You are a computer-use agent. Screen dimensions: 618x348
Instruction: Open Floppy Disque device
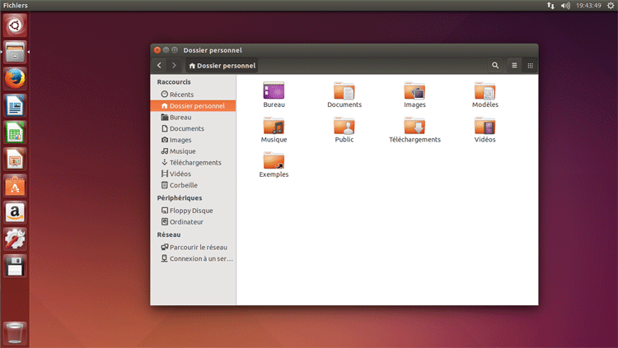(x=193, y=211)
